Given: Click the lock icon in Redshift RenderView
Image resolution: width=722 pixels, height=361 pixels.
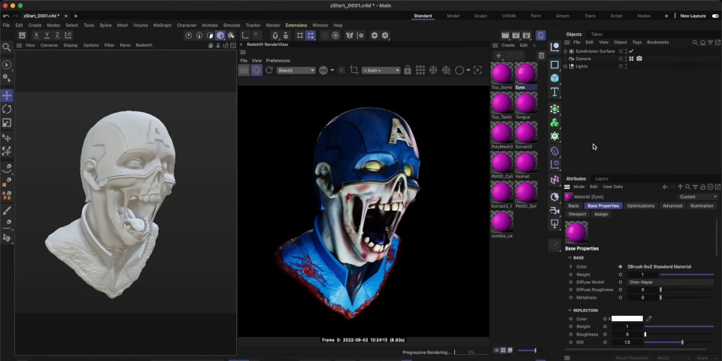Looking at the screenshot, I should tap(408, 70).
